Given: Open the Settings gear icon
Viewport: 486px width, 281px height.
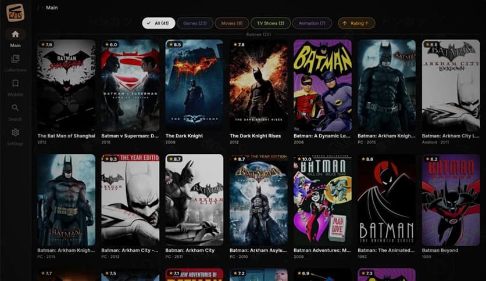Looking at the screenshot, I should point(15,132).
